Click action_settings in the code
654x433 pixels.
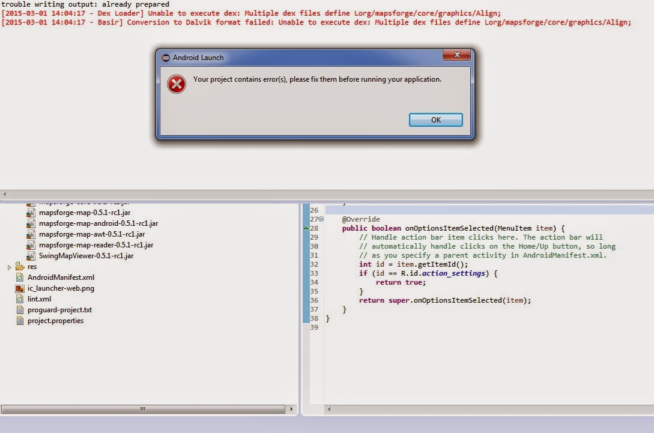pyautogui.click(x=453, y=273)
